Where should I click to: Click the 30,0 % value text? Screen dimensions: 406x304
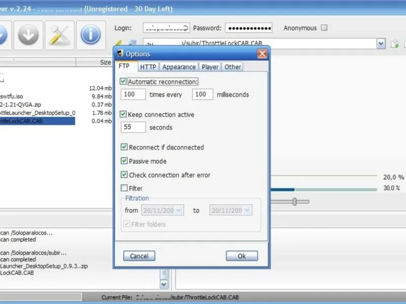coord(391,188)
